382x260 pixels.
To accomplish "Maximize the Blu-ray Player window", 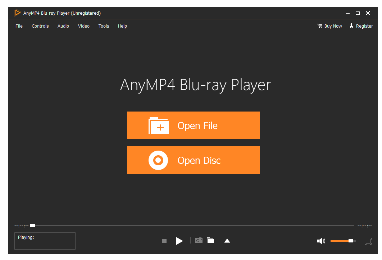I will click(358, 13).
